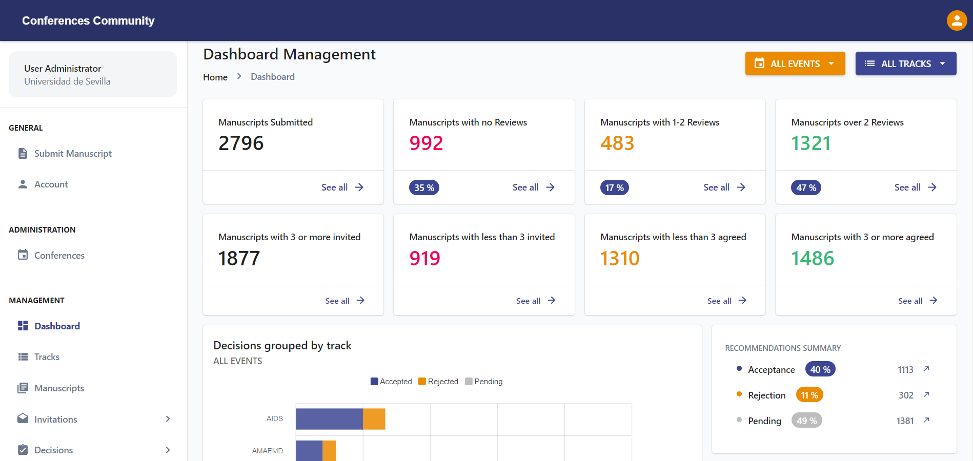This screenshot has height=461, width=973.
Task: Click the Manuscripts library icon
Action: tap(23, 388)
